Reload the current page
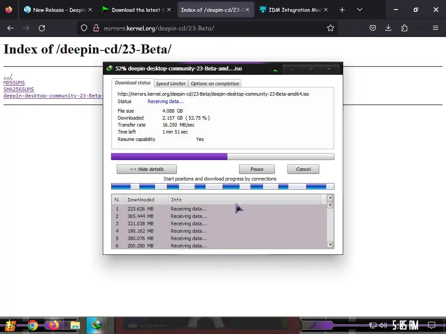 tap(42, 28)
